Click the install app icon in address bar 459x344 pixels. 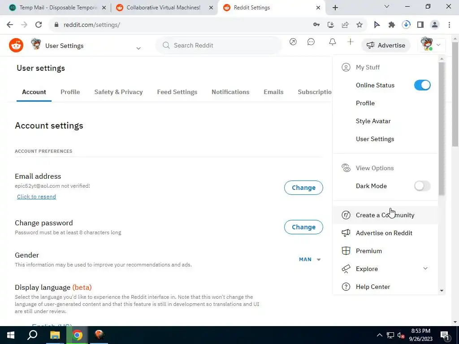pyautogui.click(x=331, y=25)
